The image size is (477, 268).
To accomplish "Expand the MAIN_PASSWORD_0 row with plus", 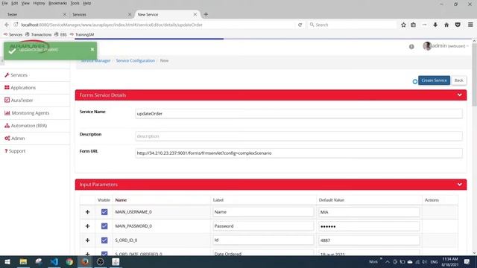I will coord(88,226).
